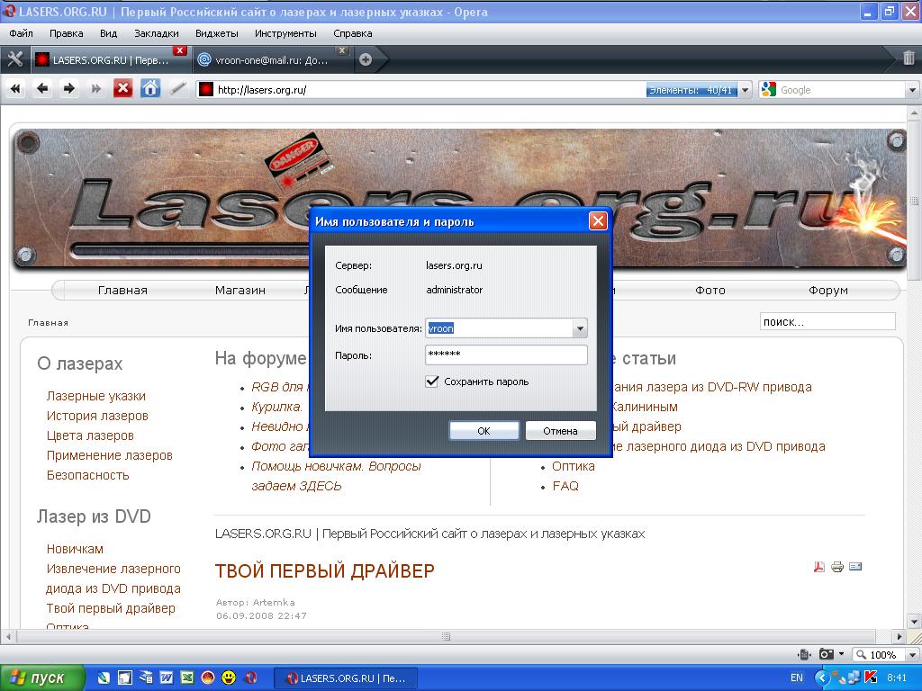Open the Opera panels wrench icon
Screen dimensions: 922x691
(14, 58)
